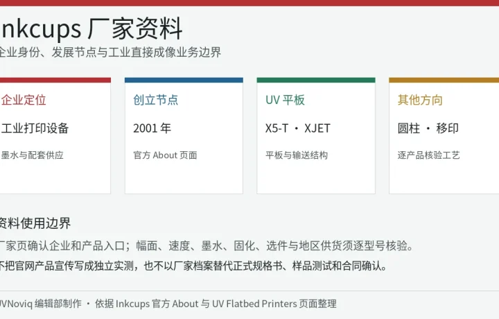Click the green bar atop UV 平板 card
499x319 pixels.
click(316, 80)
